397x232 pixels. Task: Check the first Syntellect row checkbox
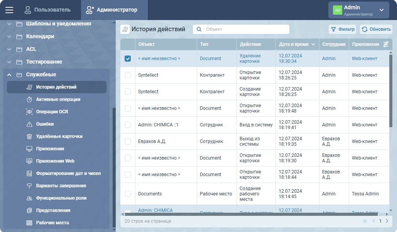click(x=128, y=75)
